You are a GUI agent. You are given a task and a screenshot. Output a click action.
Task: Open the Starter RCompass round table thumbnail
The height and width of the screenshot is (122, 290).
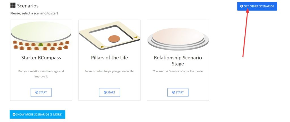pyautogui.click(x=41, y=36)
